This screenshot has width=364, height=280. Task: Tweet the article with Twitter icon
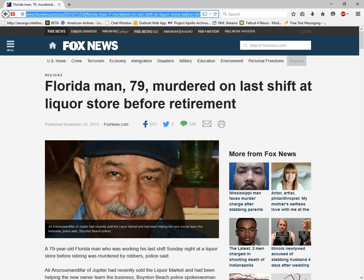tap(166, 124)
